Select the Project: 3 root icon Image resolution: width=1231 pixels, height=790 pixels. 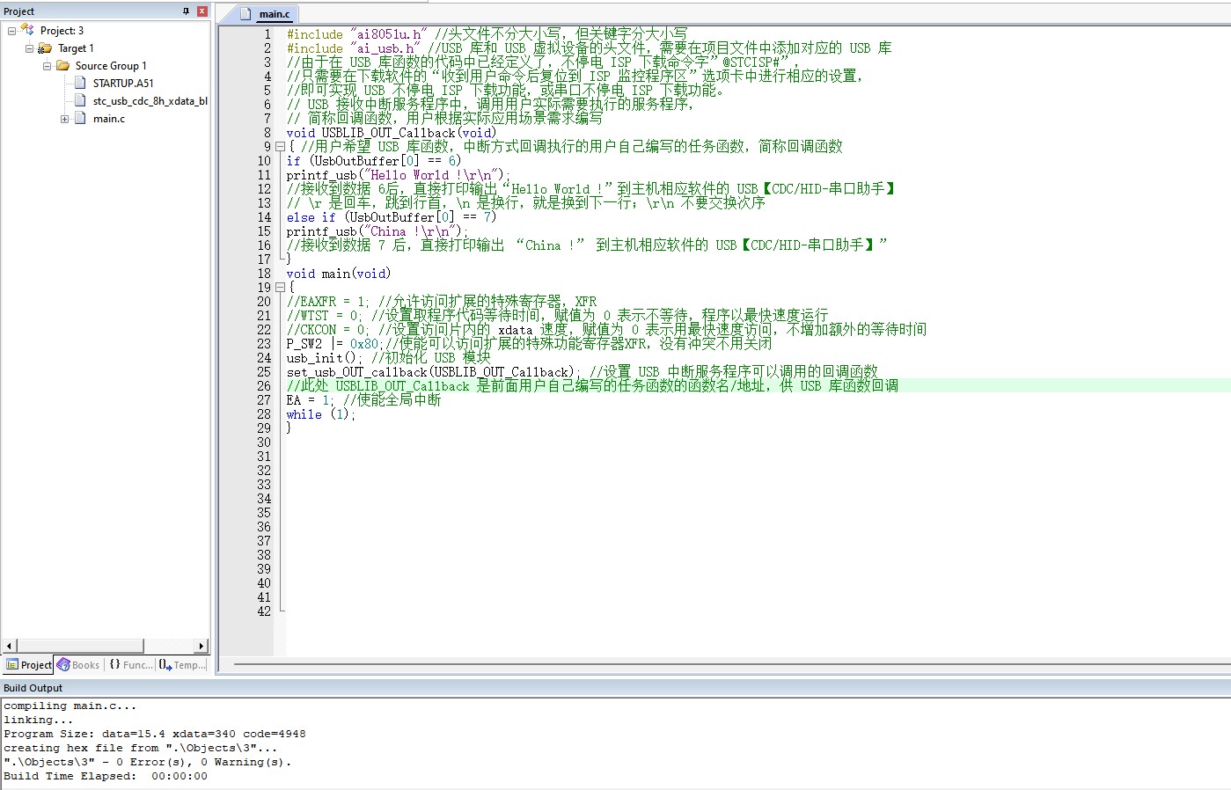(x=27, y=30)
